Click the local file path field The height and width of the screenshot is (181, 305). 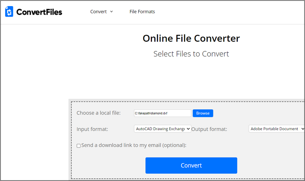pyautogui.click(x=163, y=113)
